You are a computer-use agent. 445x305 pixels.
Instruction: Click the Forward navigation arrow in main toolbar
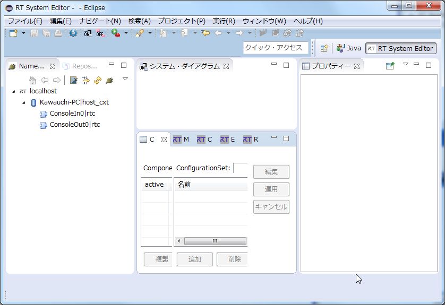click(x=239, y=33)
